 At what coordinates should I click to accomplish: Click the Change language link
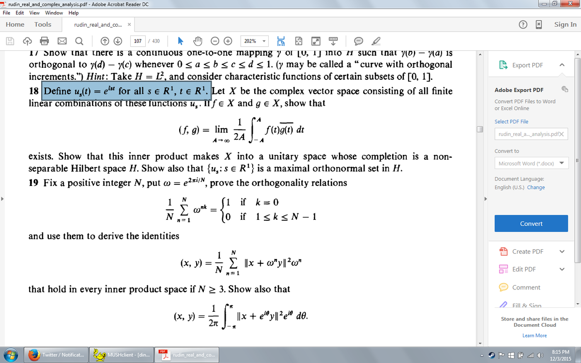(x=535, y=187)
